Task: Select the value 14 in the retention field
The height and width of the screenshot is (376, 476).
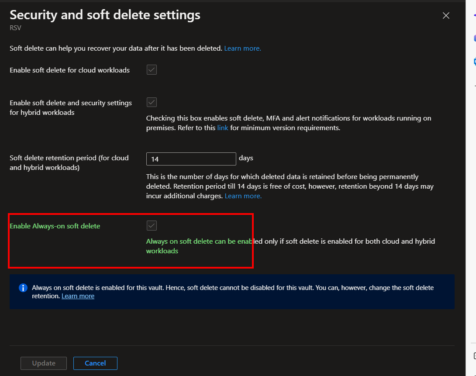Action: 154,159
